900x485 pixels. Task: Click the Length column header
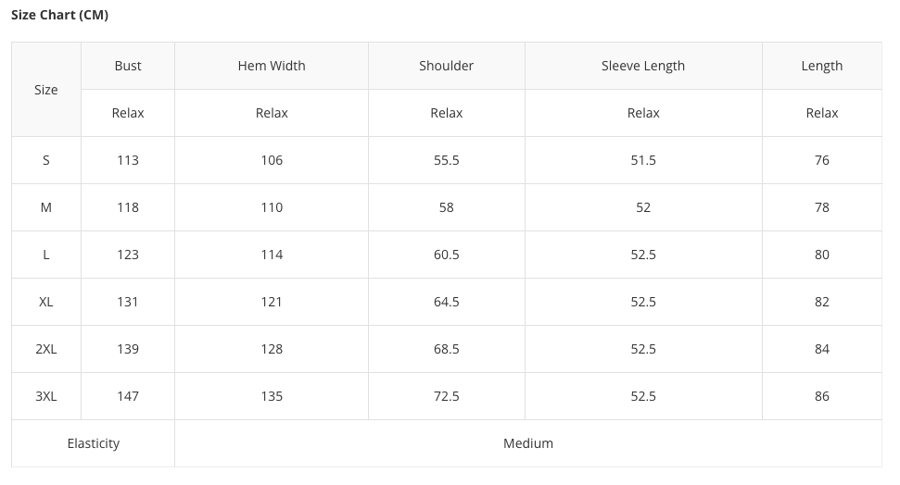tap(822, 66)
